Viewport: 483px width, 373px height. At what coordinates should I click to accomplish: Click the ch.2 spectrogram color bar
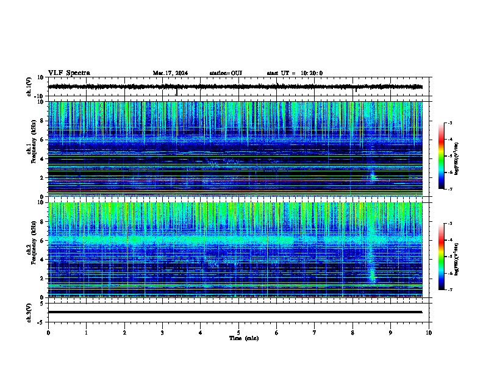click(442, 257)
